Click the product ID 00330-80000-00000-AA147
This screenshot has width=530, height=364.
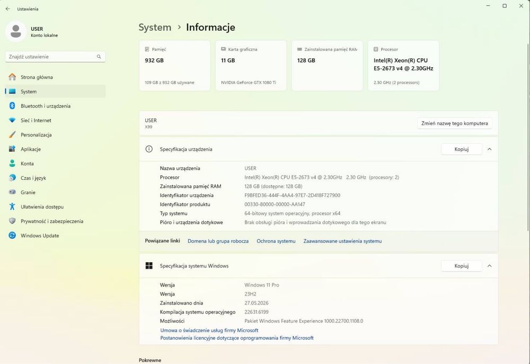click(275, 204)
